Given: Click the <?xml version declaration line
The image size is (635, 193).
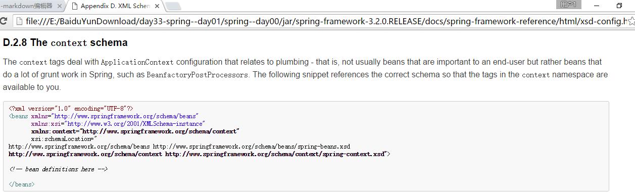Looking at the screenshot, I should click(71, 109).
